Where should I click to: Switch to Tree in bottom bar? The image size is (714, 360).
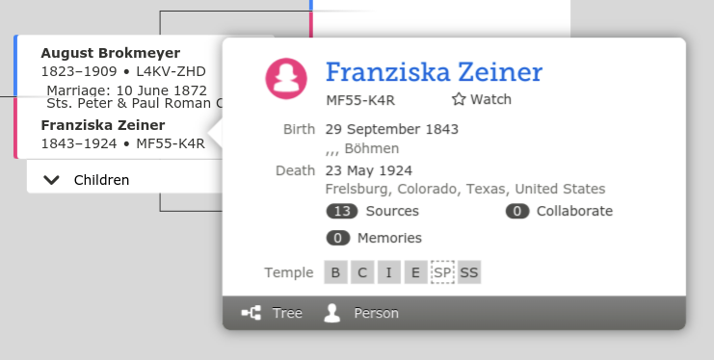(272, 313)
